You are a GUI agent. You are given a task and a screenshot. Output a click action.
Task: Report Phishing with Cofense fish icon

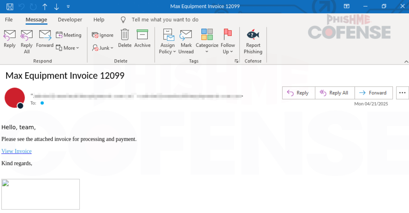click(253, 42)
